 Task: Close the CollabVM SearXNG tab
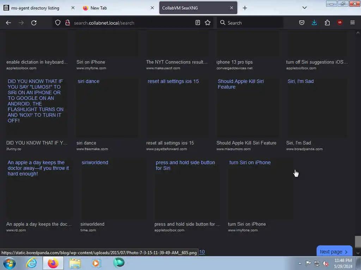click(231, 8)
